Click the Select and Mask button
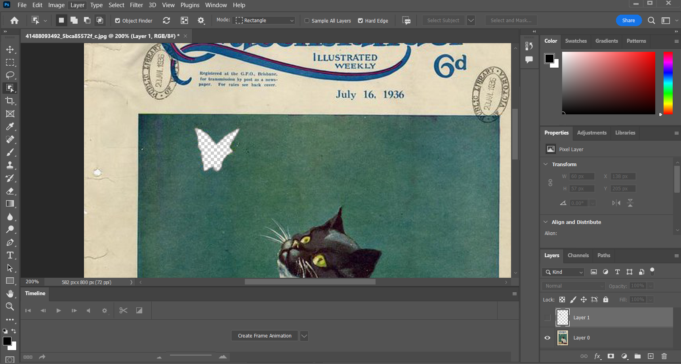Viewport: 681px width, 364px height. [x=511, y=21]
